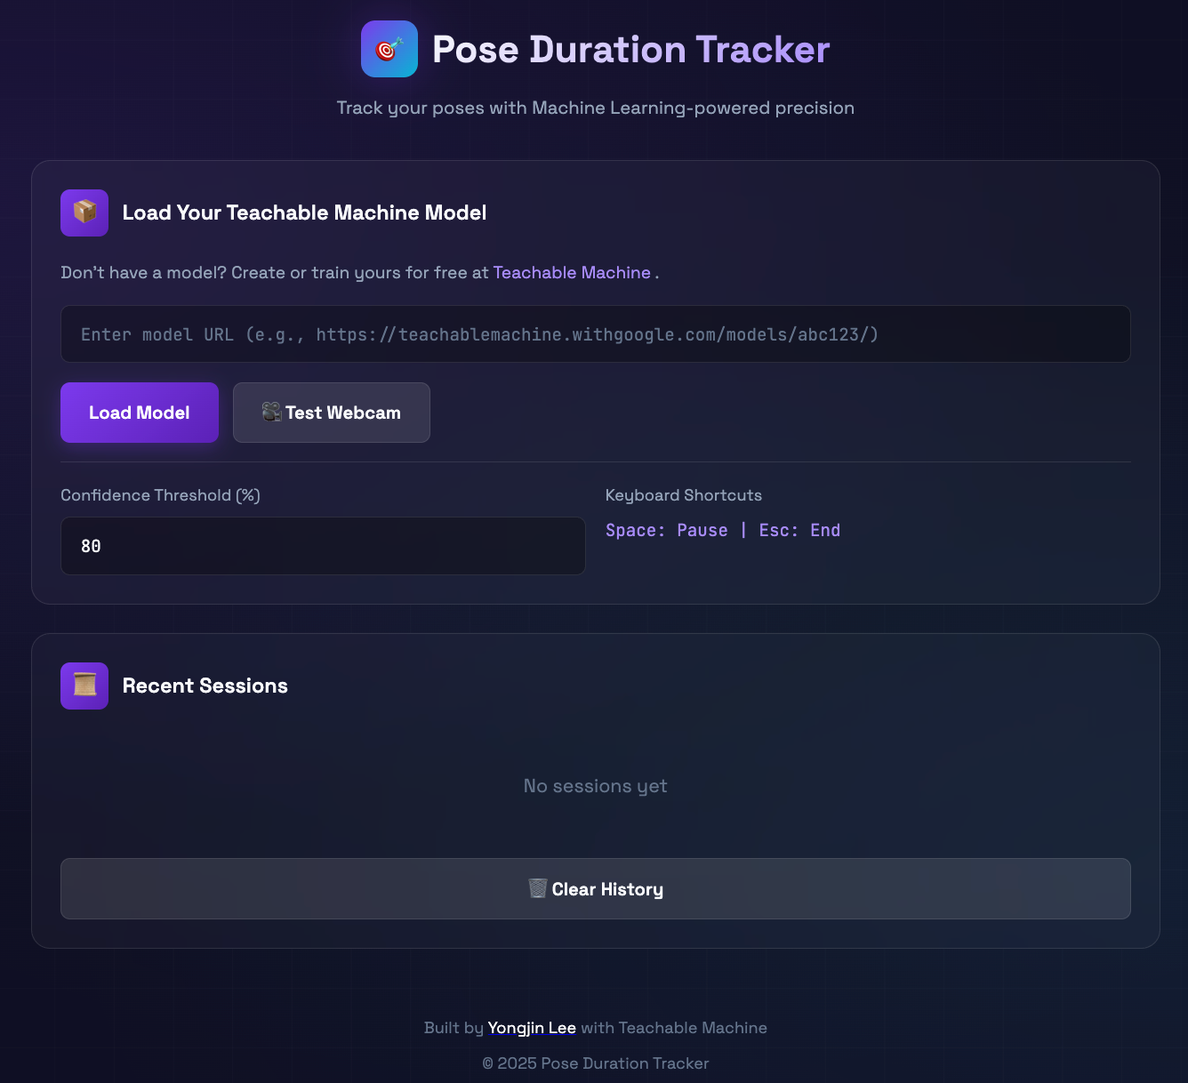
Task: Click the Yongjin Lee credit text
Action: click(x=531, y=1027)
